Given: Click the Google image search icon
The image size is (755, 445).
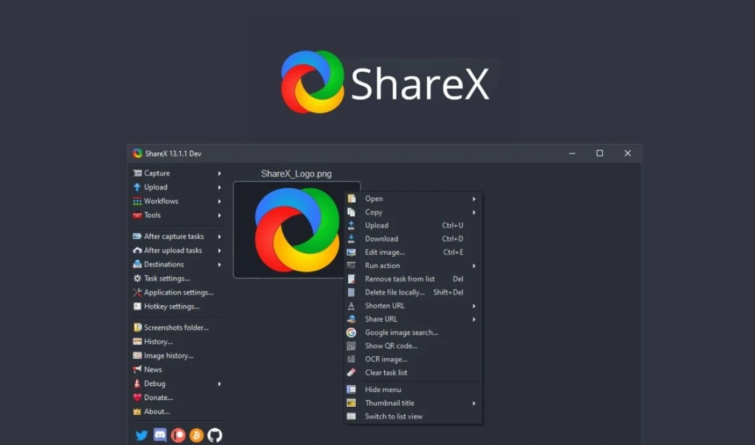Looking at the screenshot, I should (351, 333).
